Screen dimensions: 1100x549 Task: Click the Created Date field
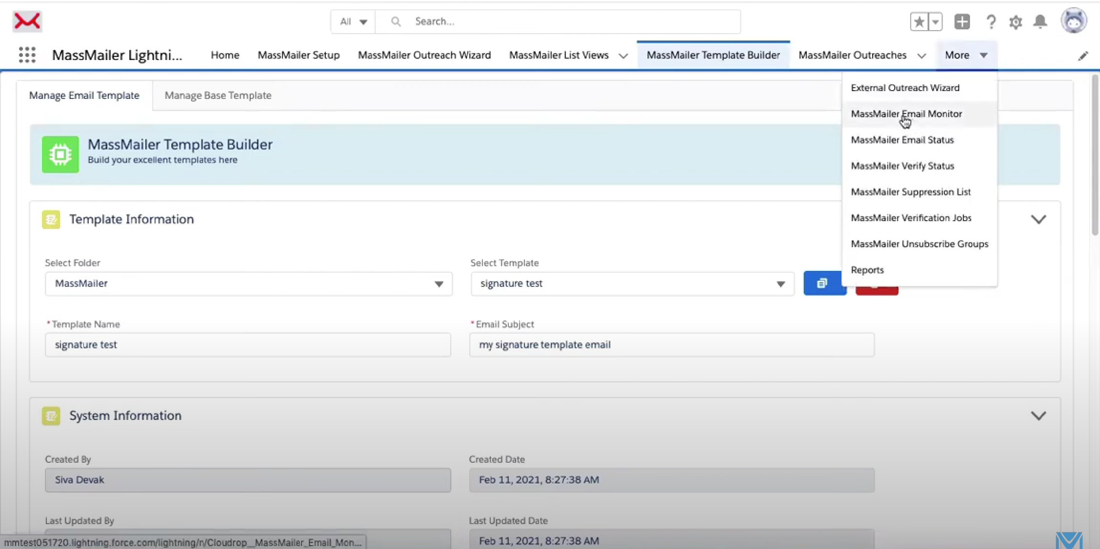(x=672, y=480)
